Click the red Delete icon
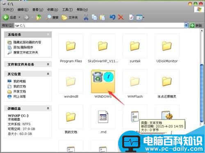This screenshot has width=205, height=153. pos(121,18)
